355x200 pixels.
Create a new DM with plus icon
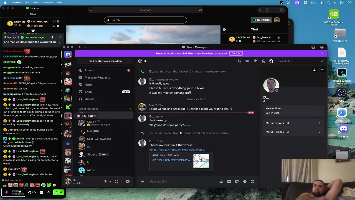(130, 109)
